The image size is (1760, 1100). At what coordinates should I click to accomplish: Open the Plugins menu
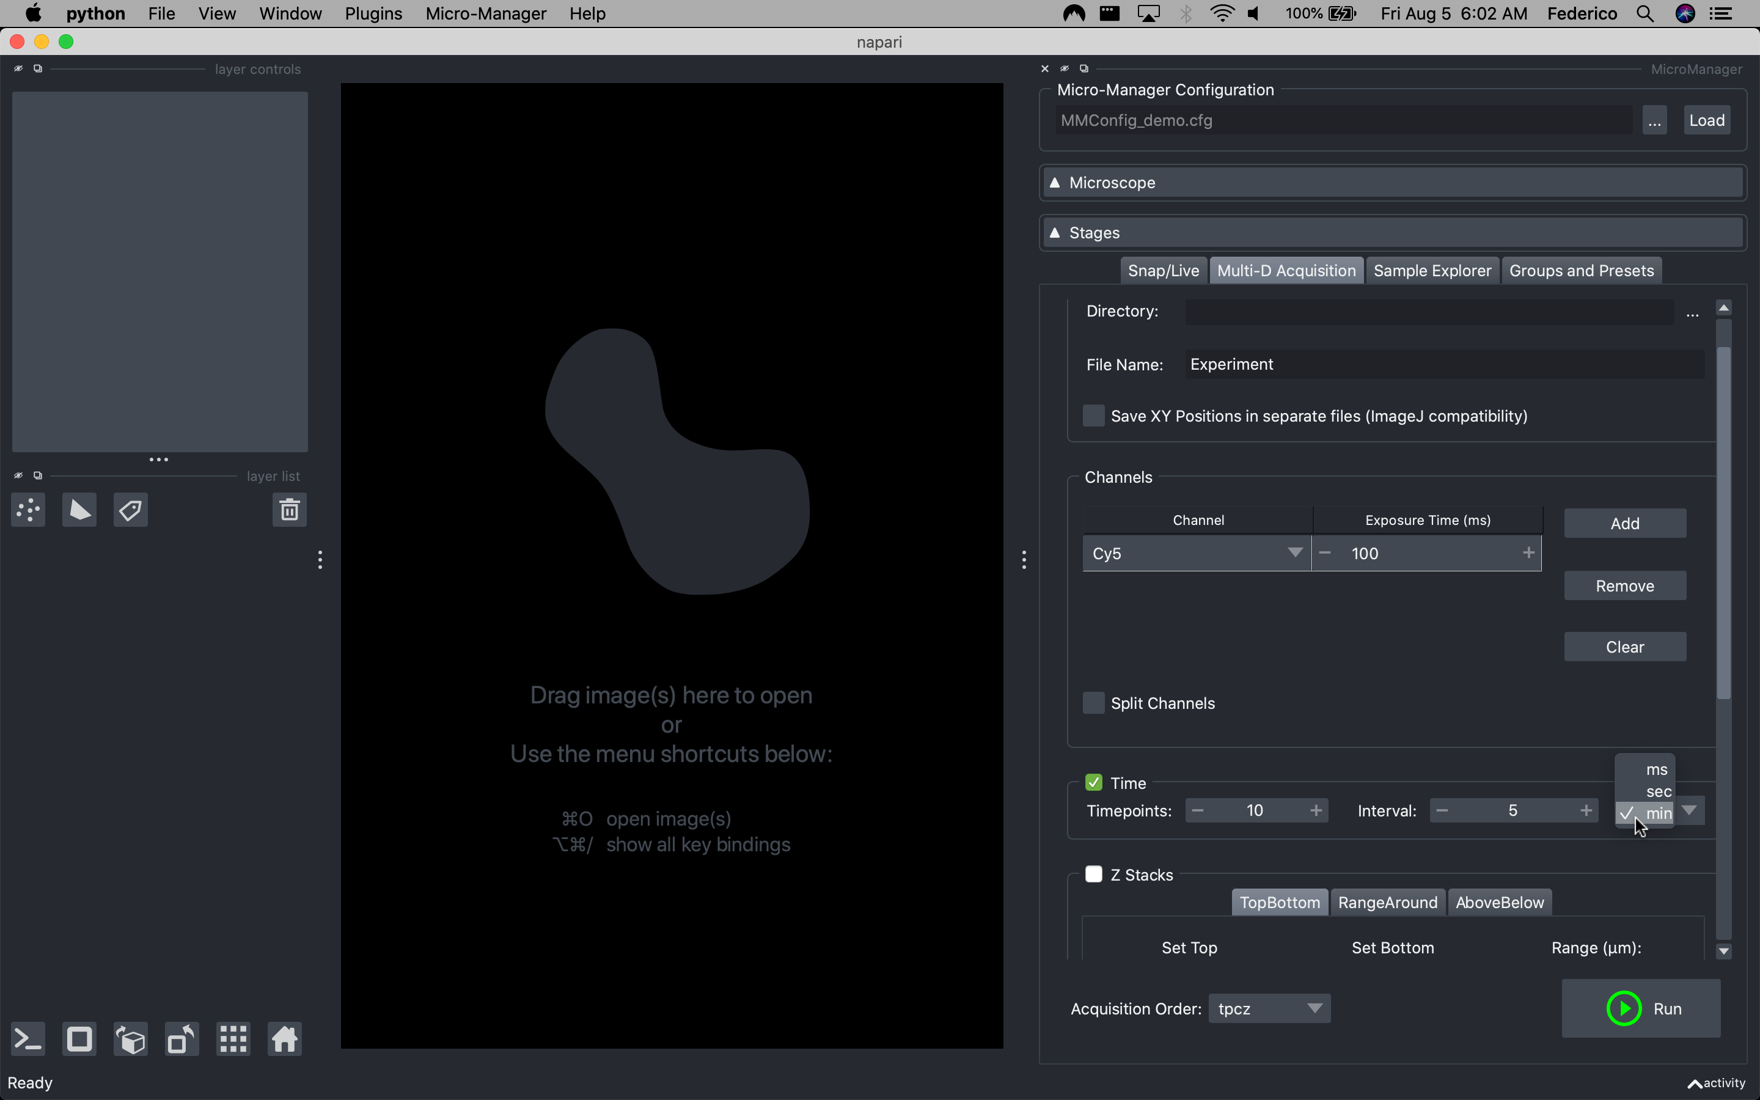(373, 14)
